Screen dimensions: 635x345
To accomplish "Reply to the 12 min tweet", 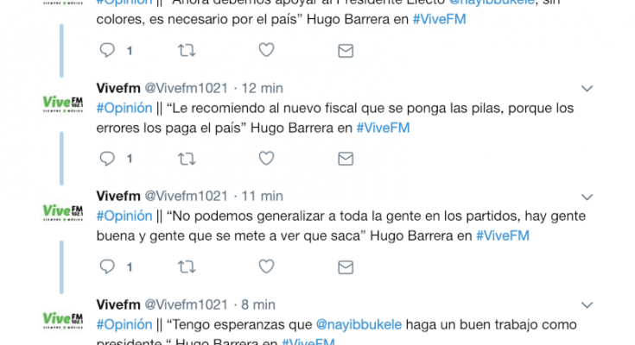I will pos(107,159).
